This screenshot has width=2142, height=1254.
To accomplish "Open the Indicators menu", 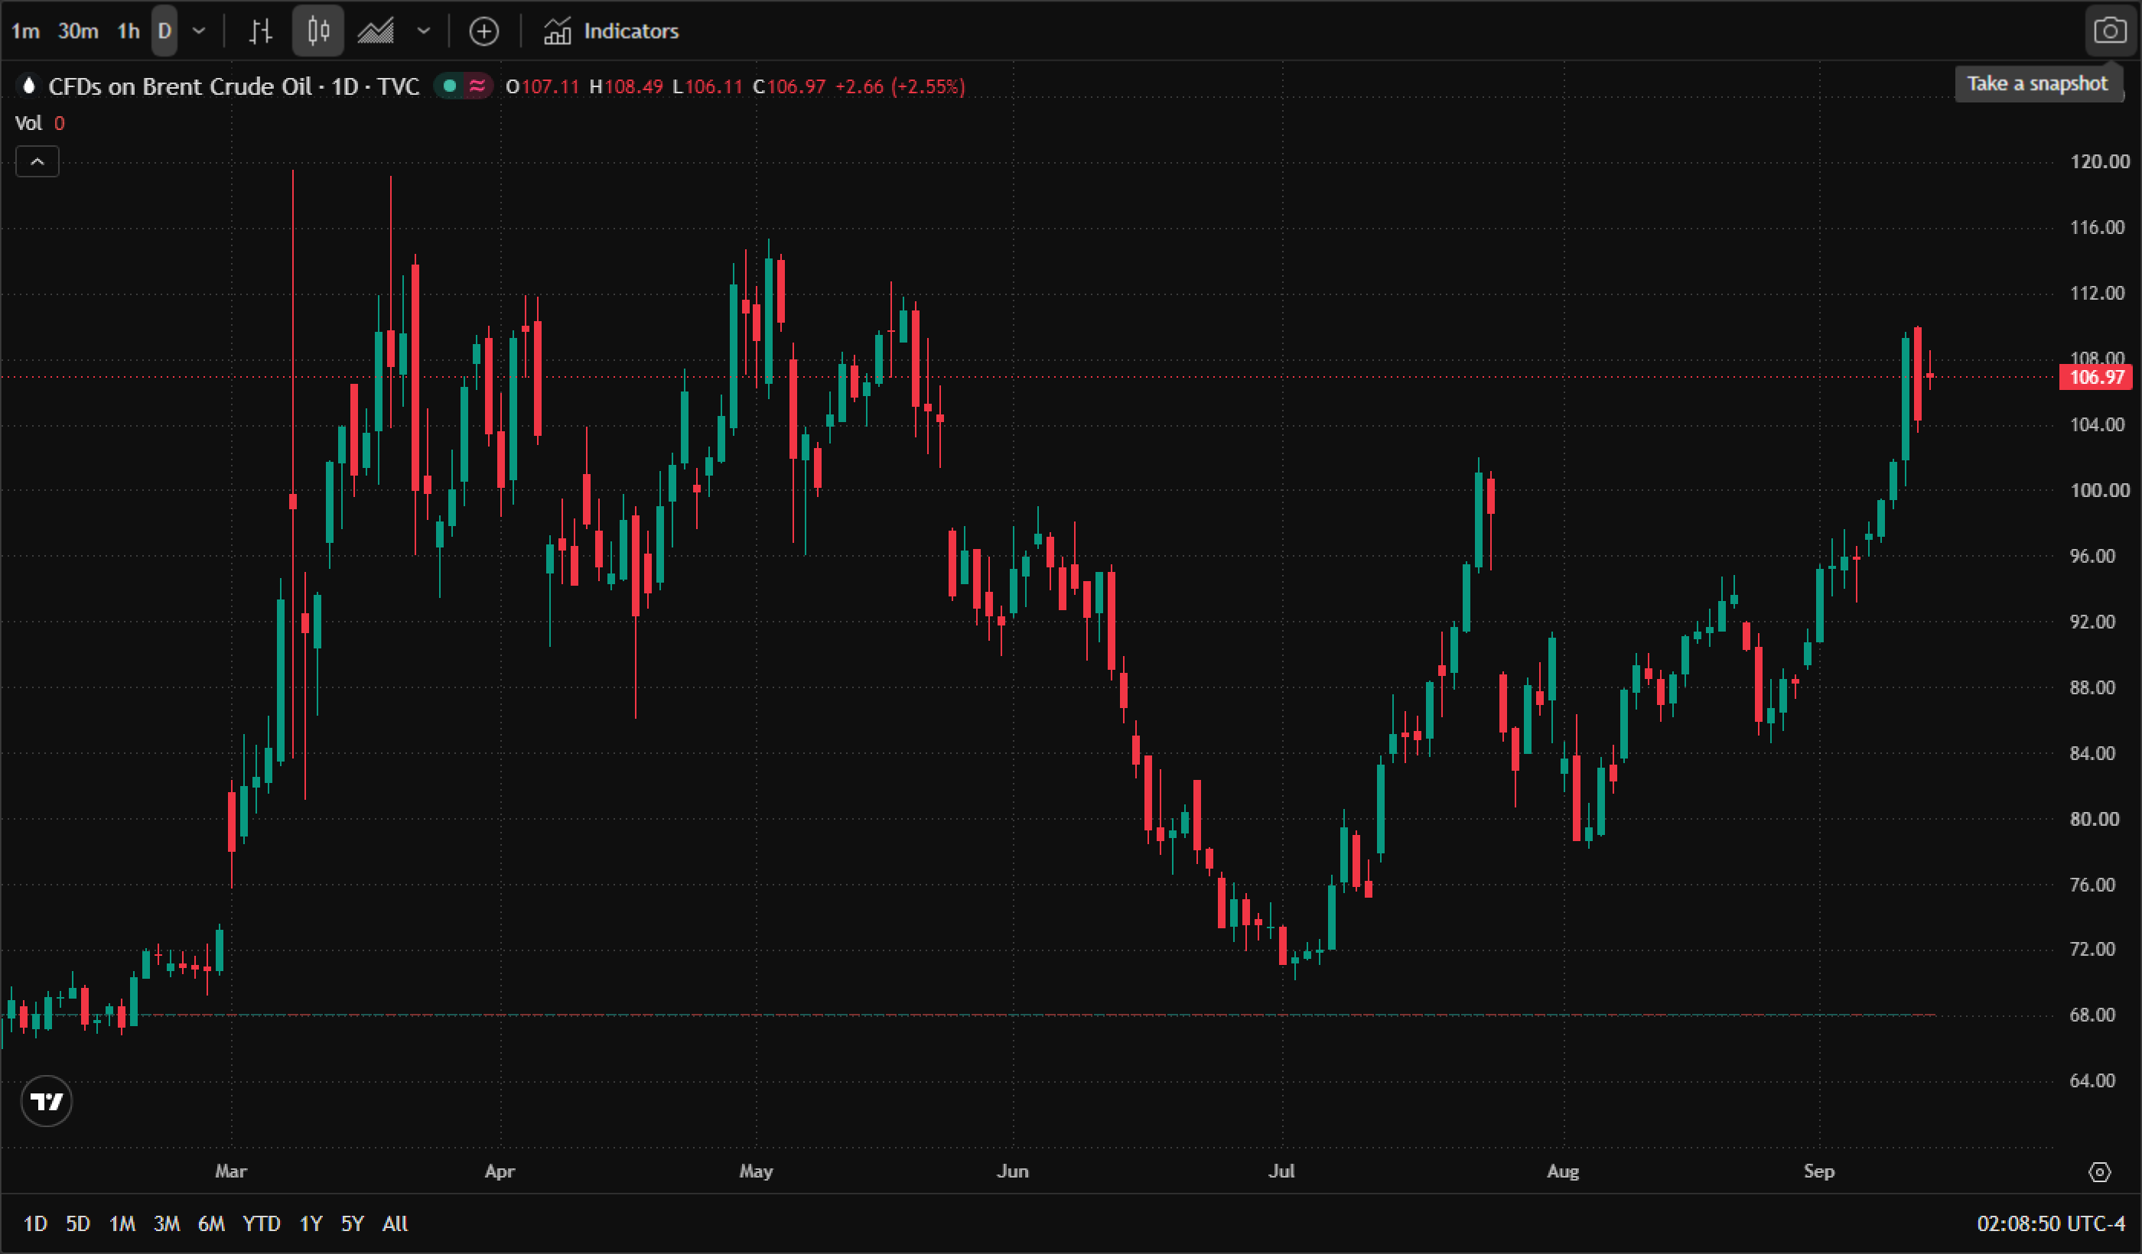I will (611, 31).
